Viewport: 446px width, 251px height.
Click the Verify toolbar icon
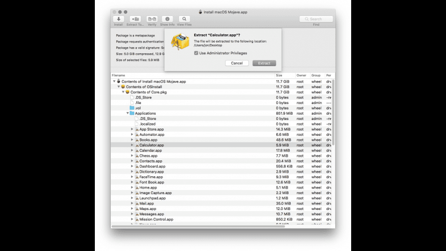tap(152, 19)
